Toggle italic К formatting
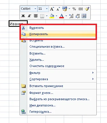Viewport: 107px width, 123px height. click(x=29, y=16)
